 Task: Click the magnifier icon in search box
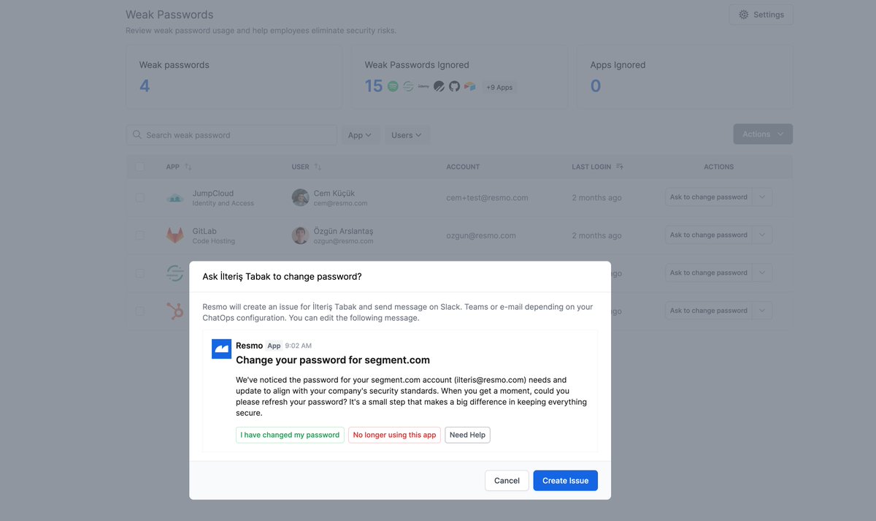click(x=137, y=134)
